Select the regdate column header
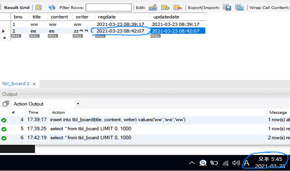The image size is (290, 171). pos(123,17)
